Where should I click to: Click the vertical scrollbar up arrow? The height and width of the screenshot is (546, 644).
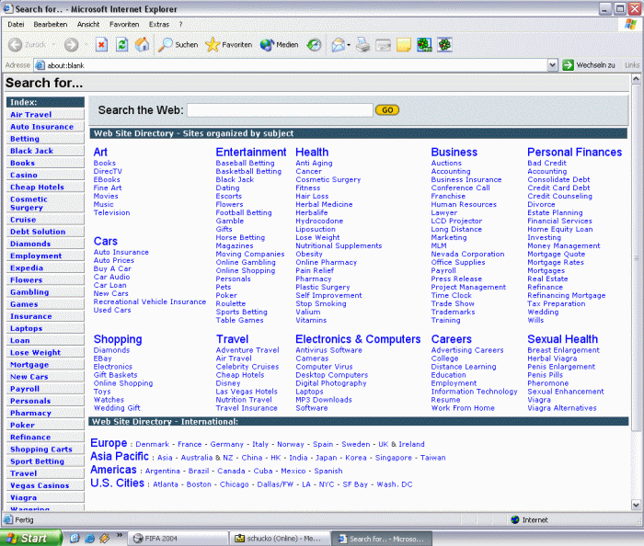click(636, 78)
